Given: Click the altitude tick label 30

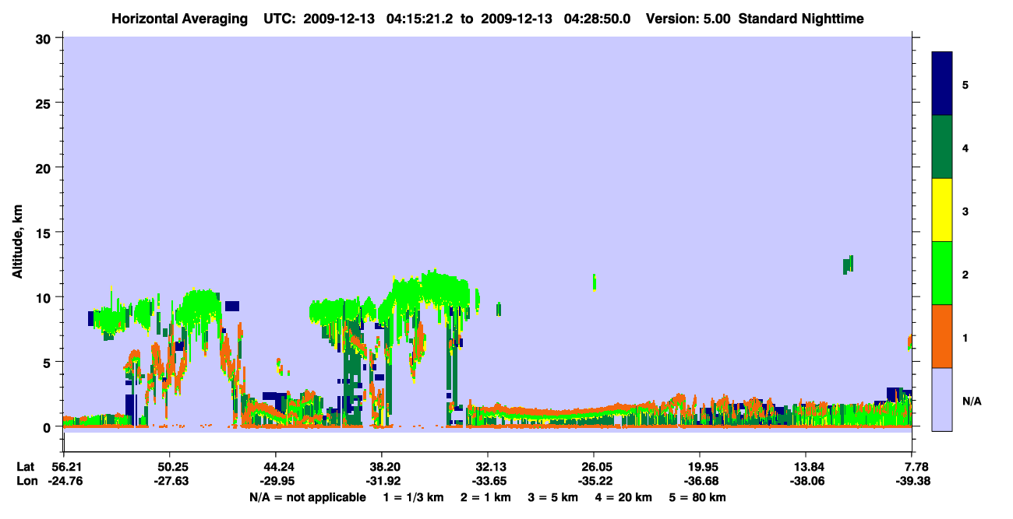Looking at the screenshot, I should tap(45, 38).
